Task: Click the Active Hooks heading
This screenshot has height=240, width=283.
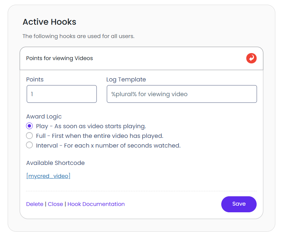Action: (x=49, y=22)
